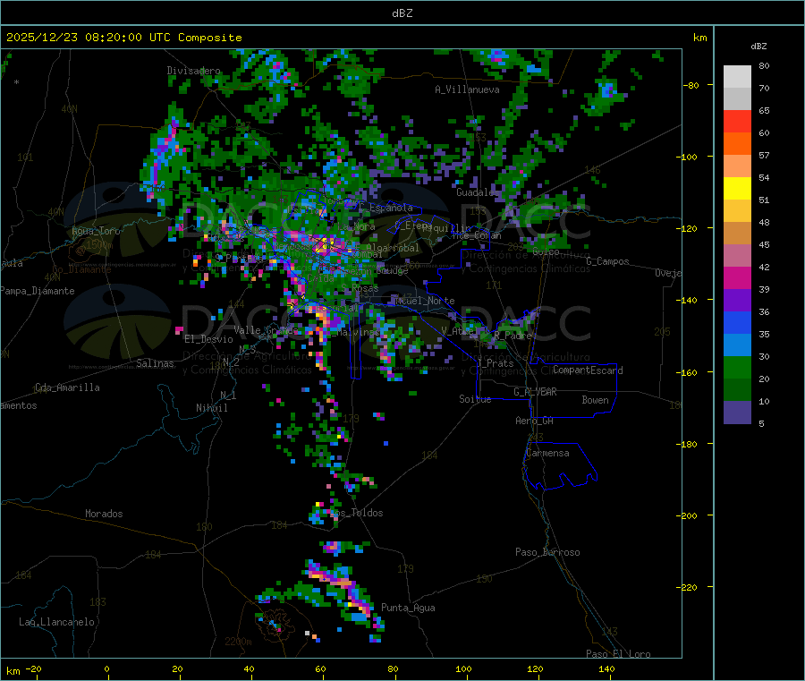Select the dark orange 57-60 dBZ legend band
The width and height of the screenshot is (805, 681).
coord(737,144)
